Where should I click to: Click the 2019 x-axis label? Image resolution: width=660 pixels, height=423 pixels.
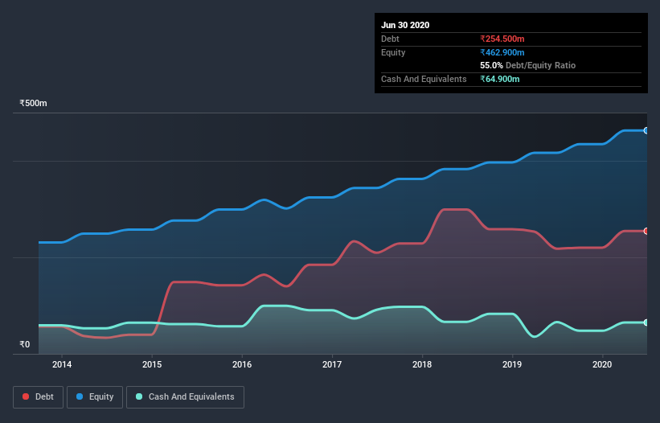pyautogui.click(x=512, y=364)
